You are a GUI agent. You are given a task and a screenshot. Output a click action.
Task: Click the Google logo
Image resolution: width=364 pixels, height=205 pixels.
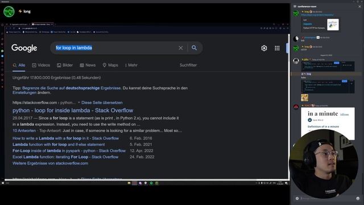pyautogui.click(x=24, y=48)
